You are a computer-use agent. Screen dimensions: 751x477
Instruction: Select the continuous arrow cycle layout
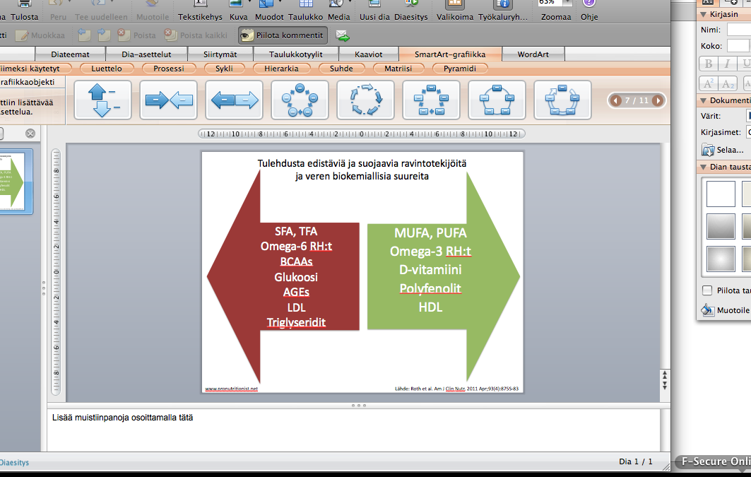pyautogui.click(x=562, y=100)
